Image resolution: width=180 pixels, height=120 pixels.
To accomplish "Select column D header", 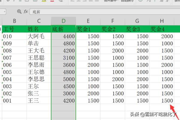I will pyautogui.click(x=63, y=21).
